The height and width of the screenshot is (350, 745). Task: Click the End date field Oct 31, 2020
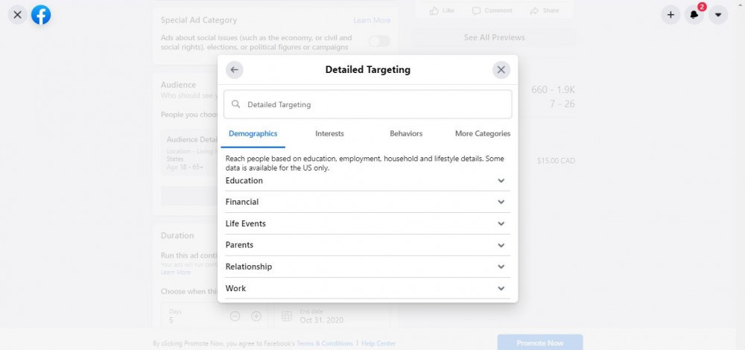click(x=332, y=316)
